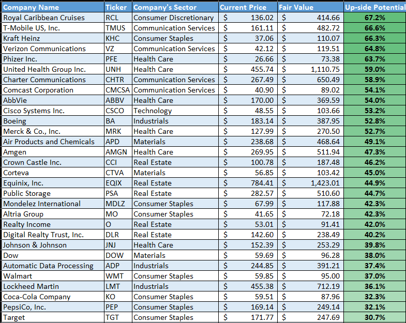Select the Fair Value column header
Image resolution: width=406 pixels, height=323 pixels.
click(x=310, y=7)
